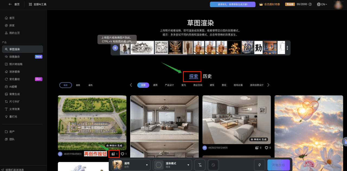347x171 pixels.
Task: Open the help icon next to 55/2000
Action: [310, 4]
